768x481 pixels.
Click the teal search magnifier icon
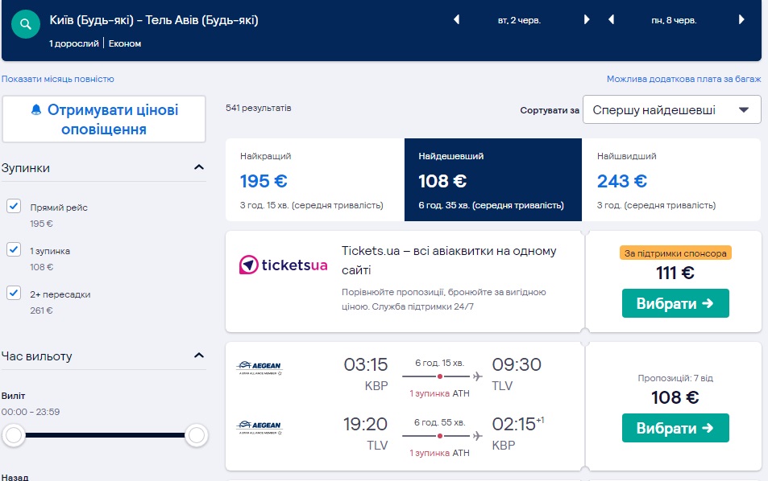point(26,24)
